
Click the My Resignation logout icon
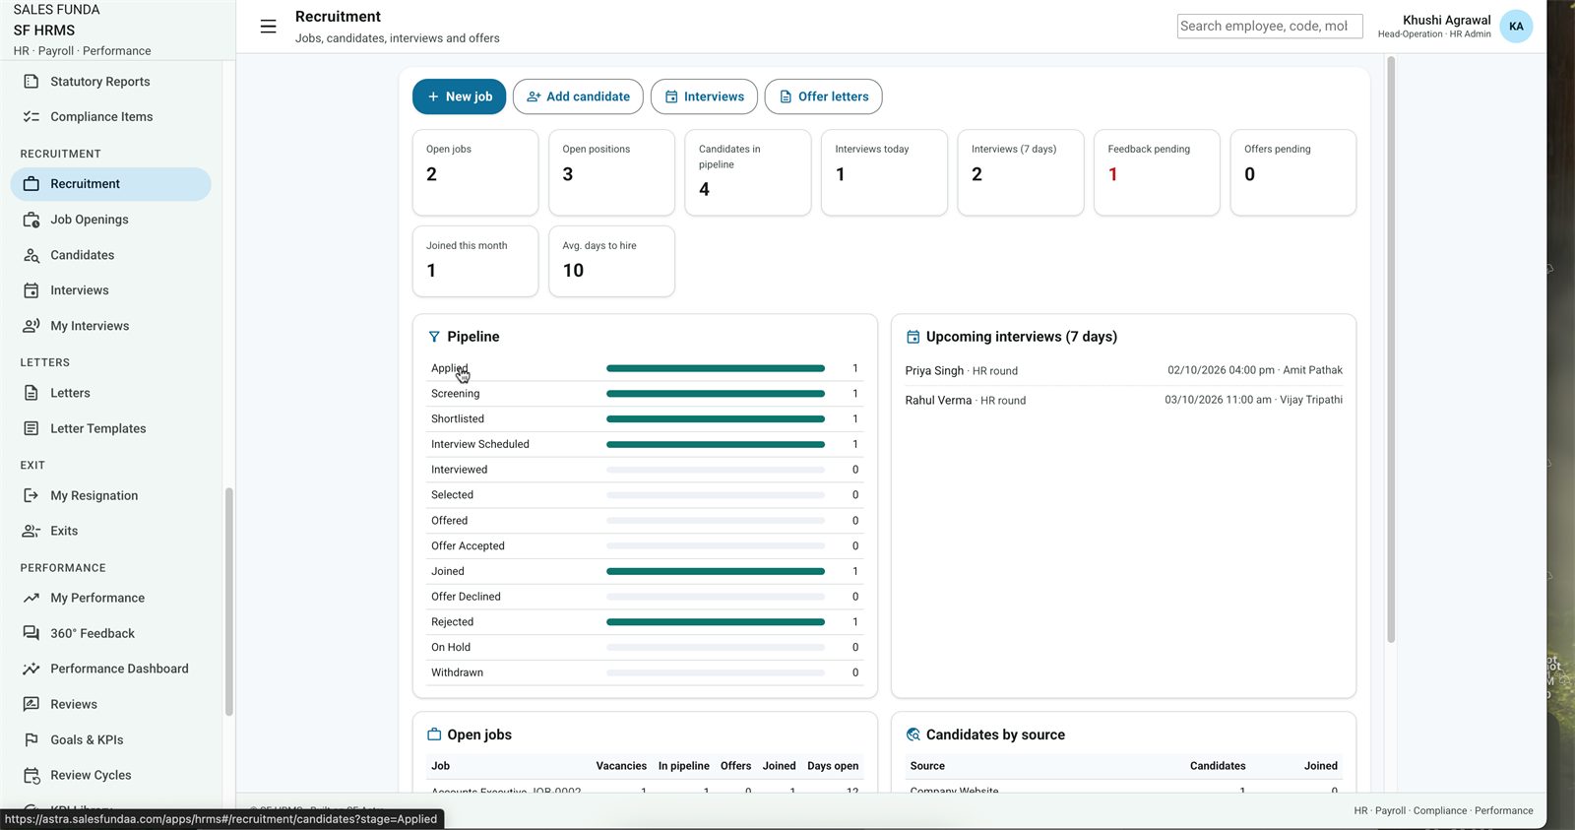tap(31, 495)
